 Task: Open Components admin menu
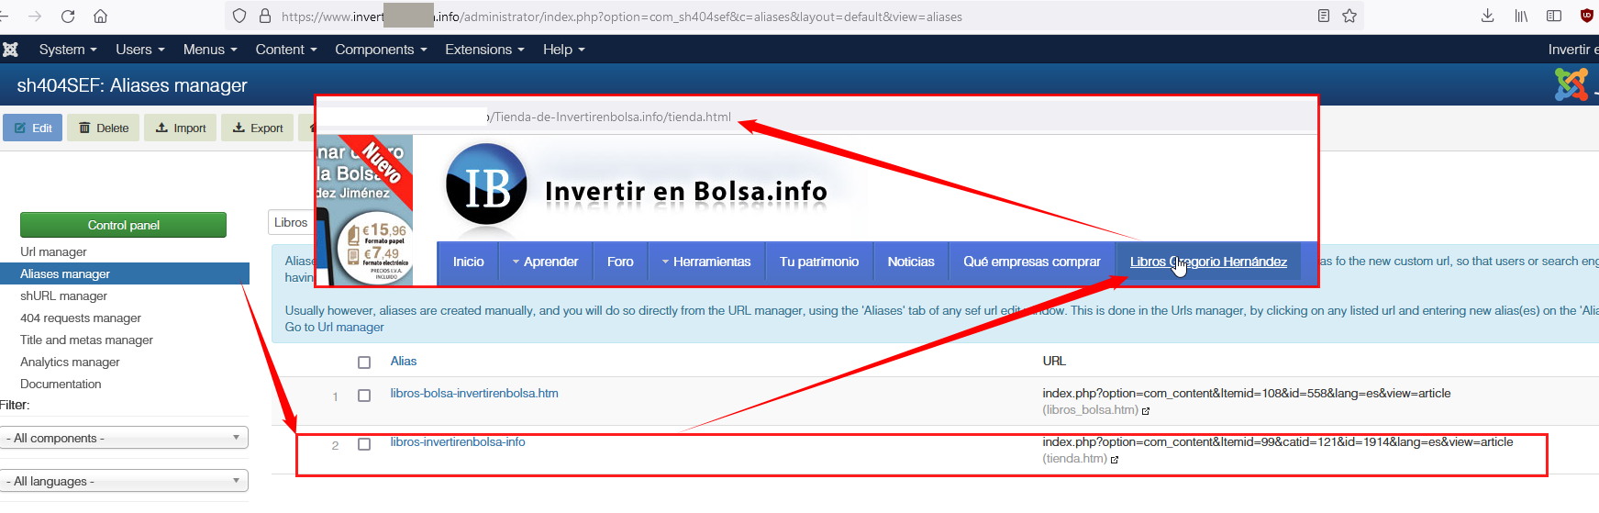(x=381, y=50)
